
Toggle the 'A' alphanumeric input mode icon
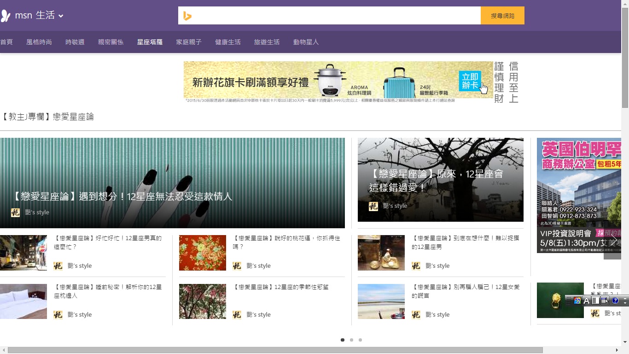[587, 301]
